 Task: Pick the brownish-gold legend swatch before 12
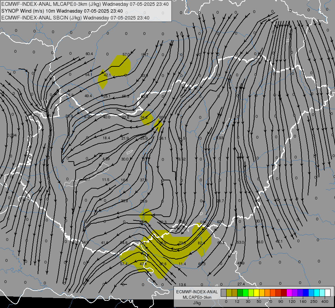point(235,293)
